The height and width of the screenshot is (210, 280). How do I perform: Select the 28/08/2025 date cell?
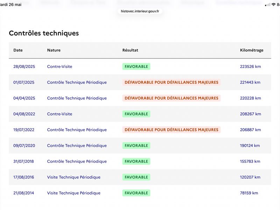click(x=24, y=66)
